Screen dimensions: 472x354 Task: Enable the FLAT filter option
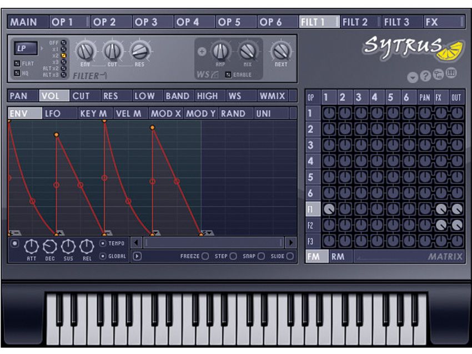tap(18, 63)
